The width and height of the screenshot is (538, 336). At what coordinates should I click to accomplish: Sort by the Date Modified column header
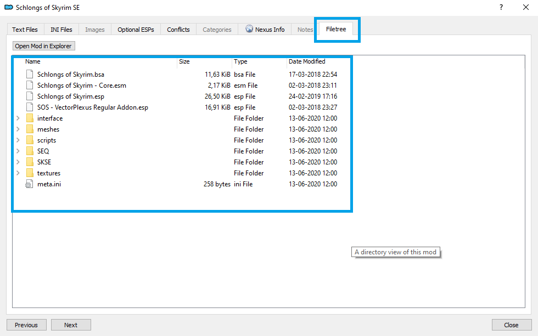coord(307,61)
